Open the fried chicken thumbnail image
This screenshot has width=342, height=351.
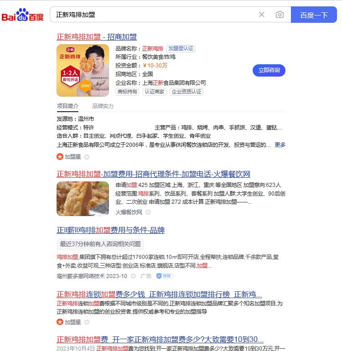pyautogui.click(x=83, y=199)
